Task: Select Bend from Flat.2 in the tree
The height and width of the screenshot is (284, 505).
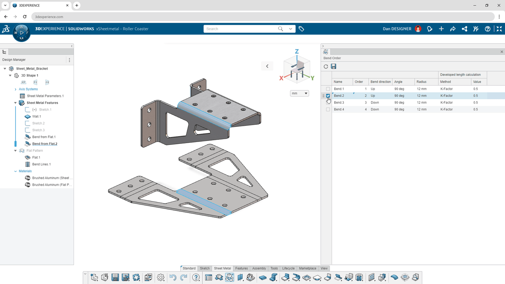Action: click(45, 143)
